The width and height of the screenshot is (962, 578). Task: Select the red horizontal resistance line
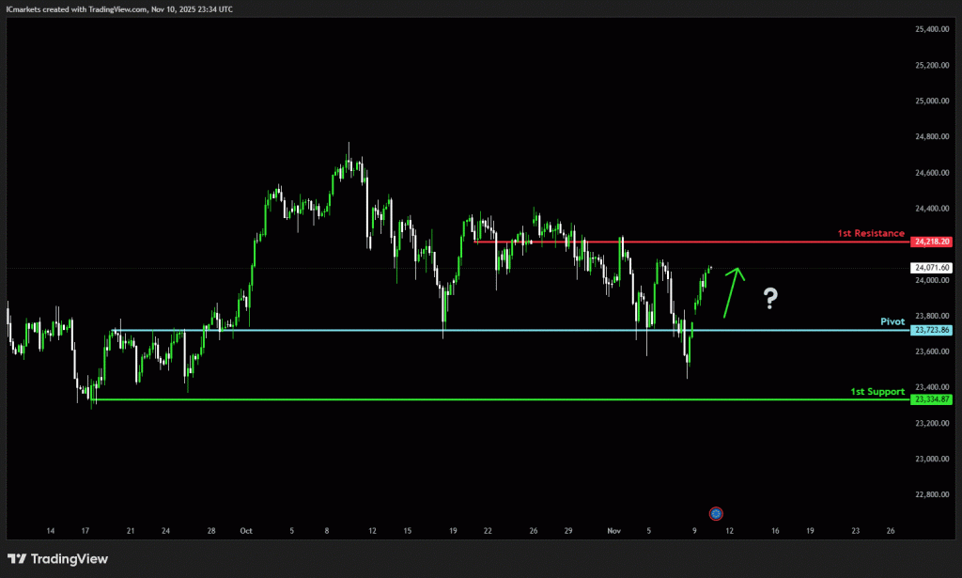click(x=658, y=242)
